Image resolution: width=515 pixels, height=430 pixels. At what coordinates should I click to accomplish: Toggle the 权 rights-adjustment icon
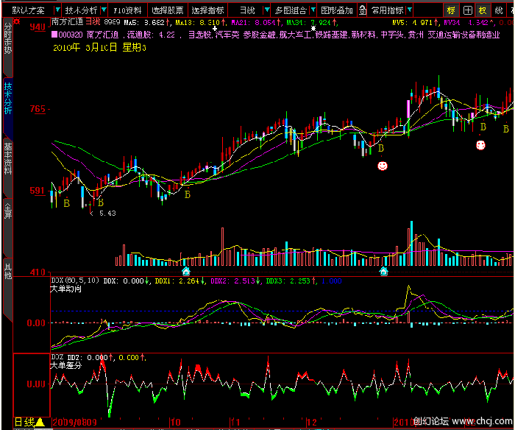pos(483,10)
